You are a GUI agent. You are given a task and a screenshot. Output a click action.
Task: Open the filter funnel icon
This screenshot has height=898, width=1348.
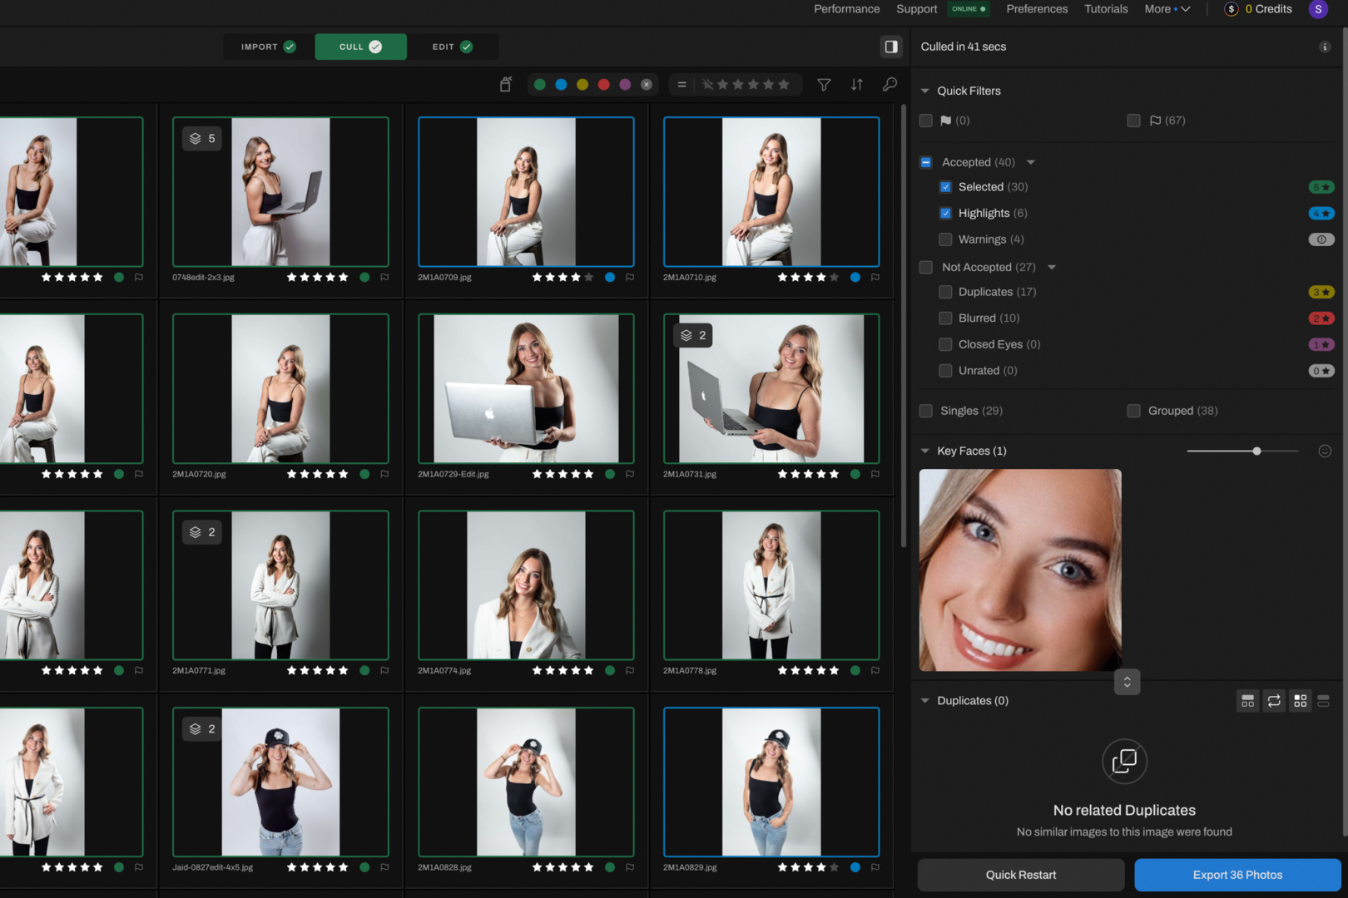[x=823, y=84]
